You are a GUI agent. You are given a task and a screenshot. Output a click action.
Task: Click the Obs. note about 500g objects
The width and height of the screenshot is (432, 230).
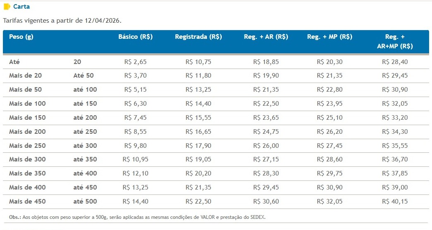pos(137,217)
